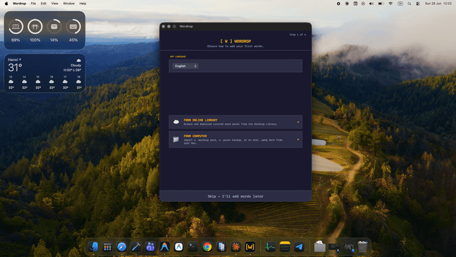The height and width of the screenshot is (257, 456).
Task: Click the folder icon for From Computer
Action: point(176,139)
